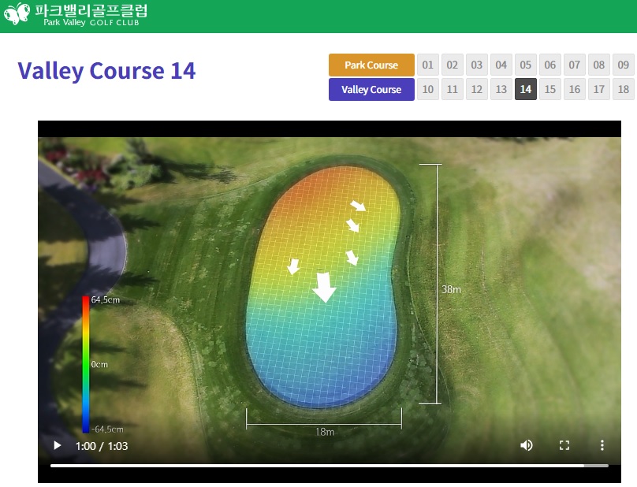Screen dimensions: 637x487
Task: Click the Valley Course 14 heading
Action: click(106, 71)
